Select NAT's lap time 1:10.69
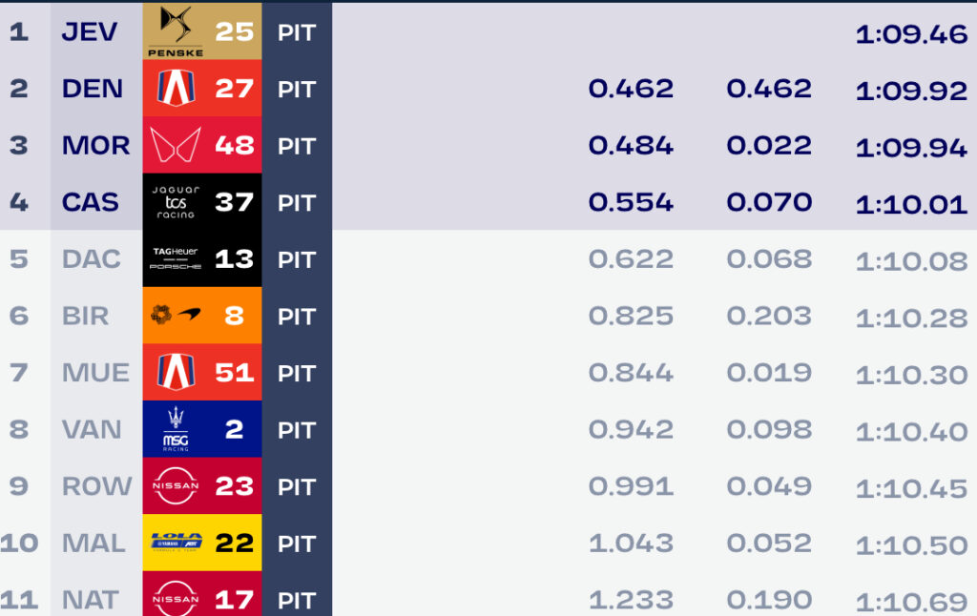The width and height of the screenshot is (977, 616). point(911,603)
